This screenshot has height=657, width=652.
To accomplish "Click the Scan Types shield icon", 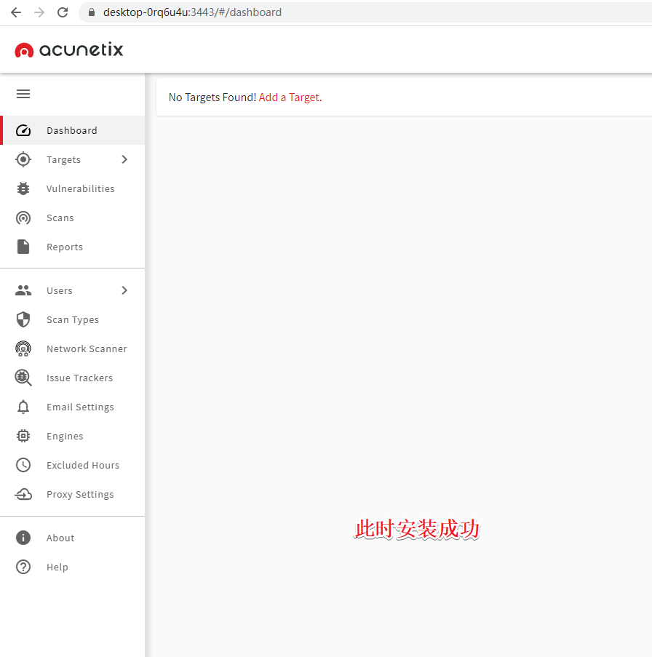I will 23,319.
